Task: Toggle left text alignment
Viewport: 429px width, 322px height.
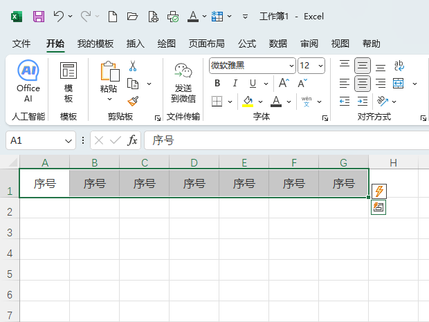Action: (345, 84)
